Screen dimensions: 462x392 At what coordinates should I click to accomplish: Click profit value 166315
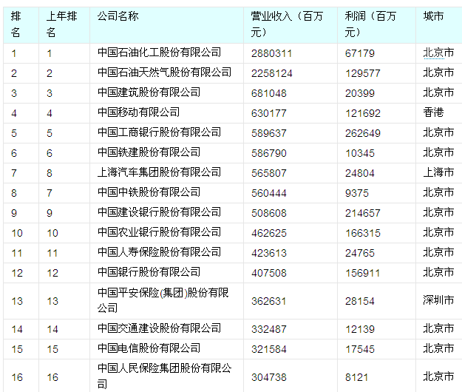pyautogui.click(x=363, y=233)
